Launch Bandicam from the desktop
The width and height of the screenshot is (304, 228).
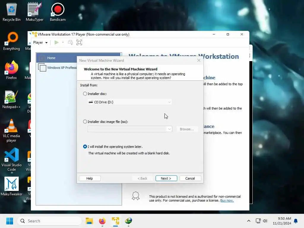pos(58,12)
